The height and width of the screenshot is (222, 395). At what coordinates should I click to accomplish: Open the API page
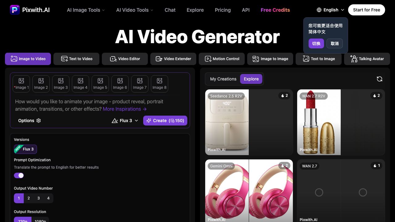(246, 10)
